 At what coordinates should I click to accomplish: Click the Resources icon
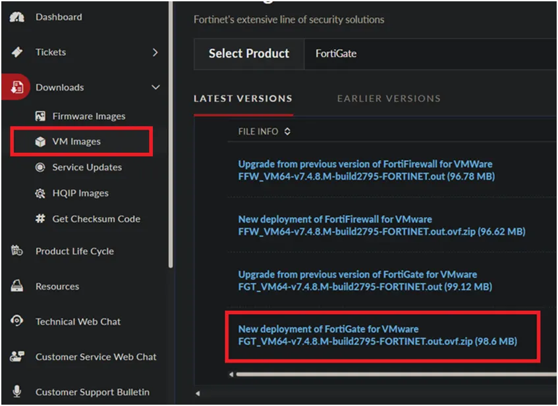click(x=16, y=286)
